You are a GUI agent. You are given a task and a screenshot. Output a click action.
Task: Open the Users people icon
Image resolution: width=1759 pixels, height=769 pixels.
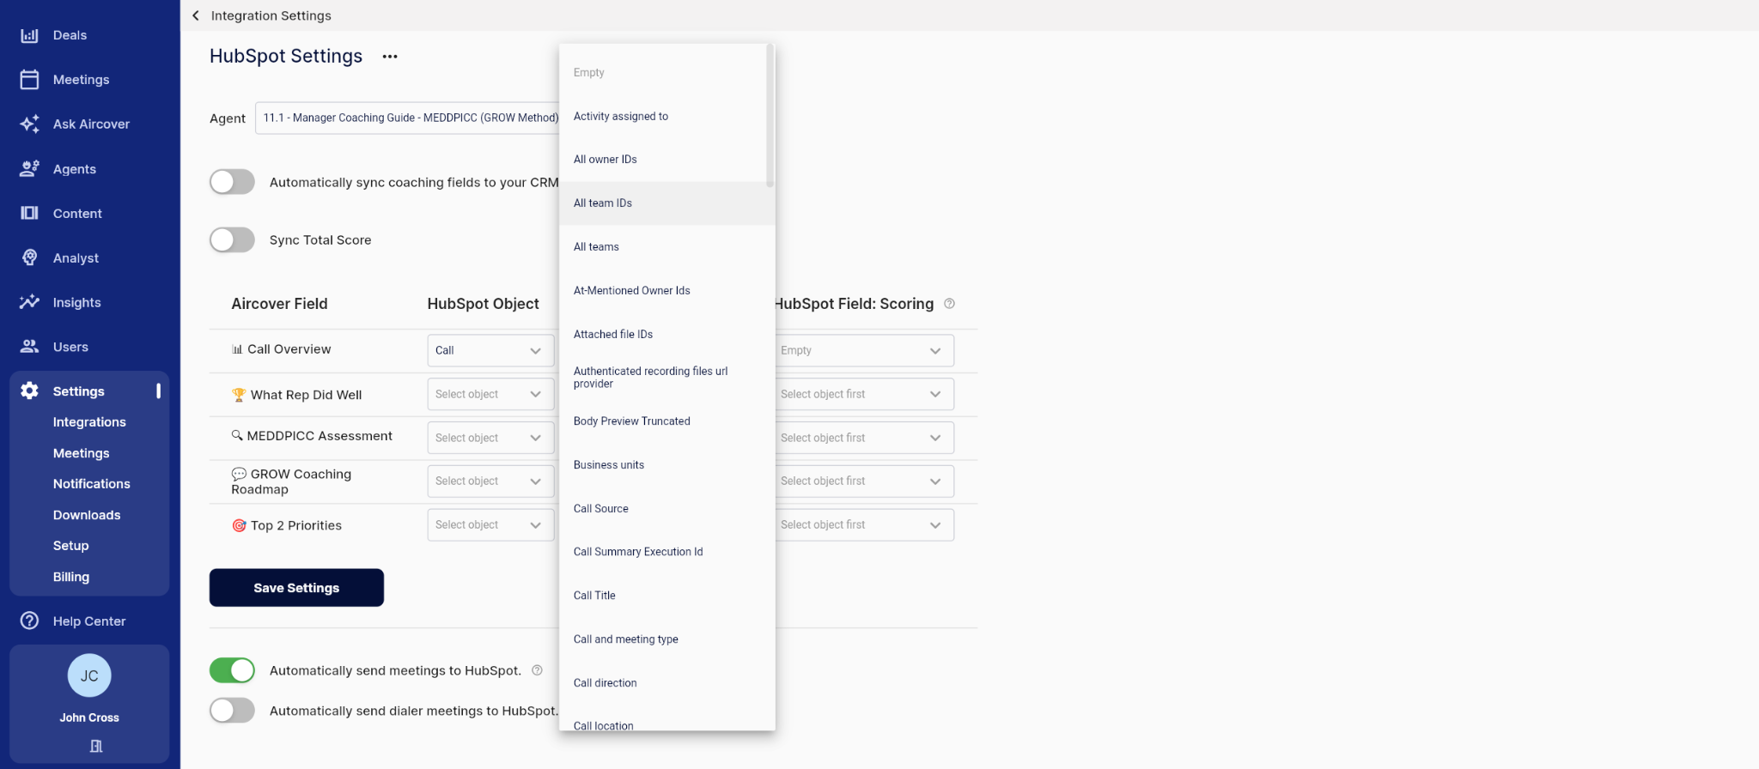point(29,347)
